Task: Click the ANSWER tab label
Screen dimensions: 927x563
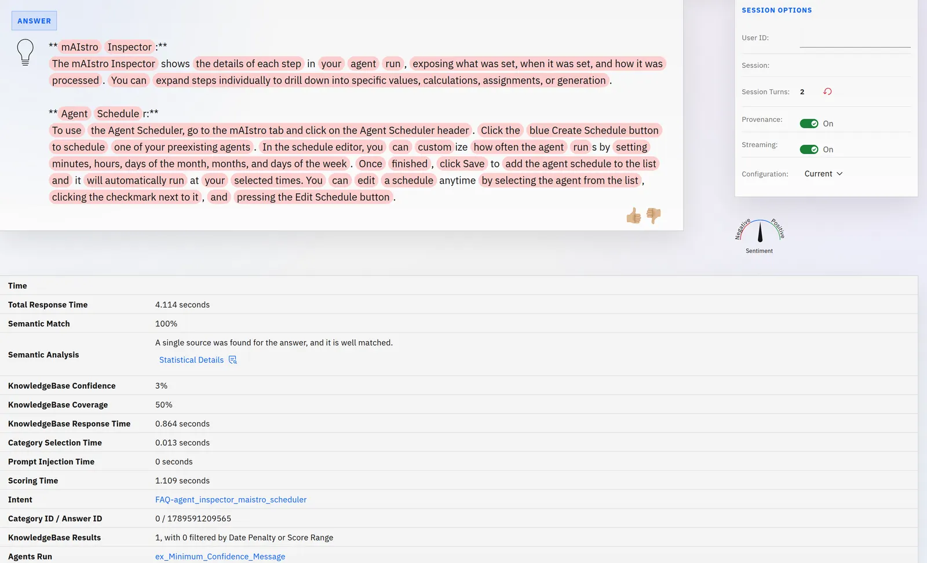Action: click(x=34, y=21)
